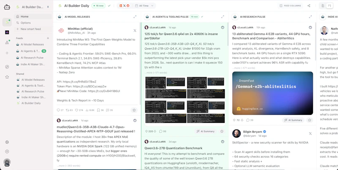The image size is (338, 170).
Task: Upvote the 125 tok/s Qwen3.6 post
Action: coord(146,131)
